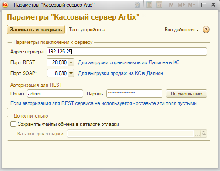Expand the SOAP port dropdown

(x=71, y=73)
